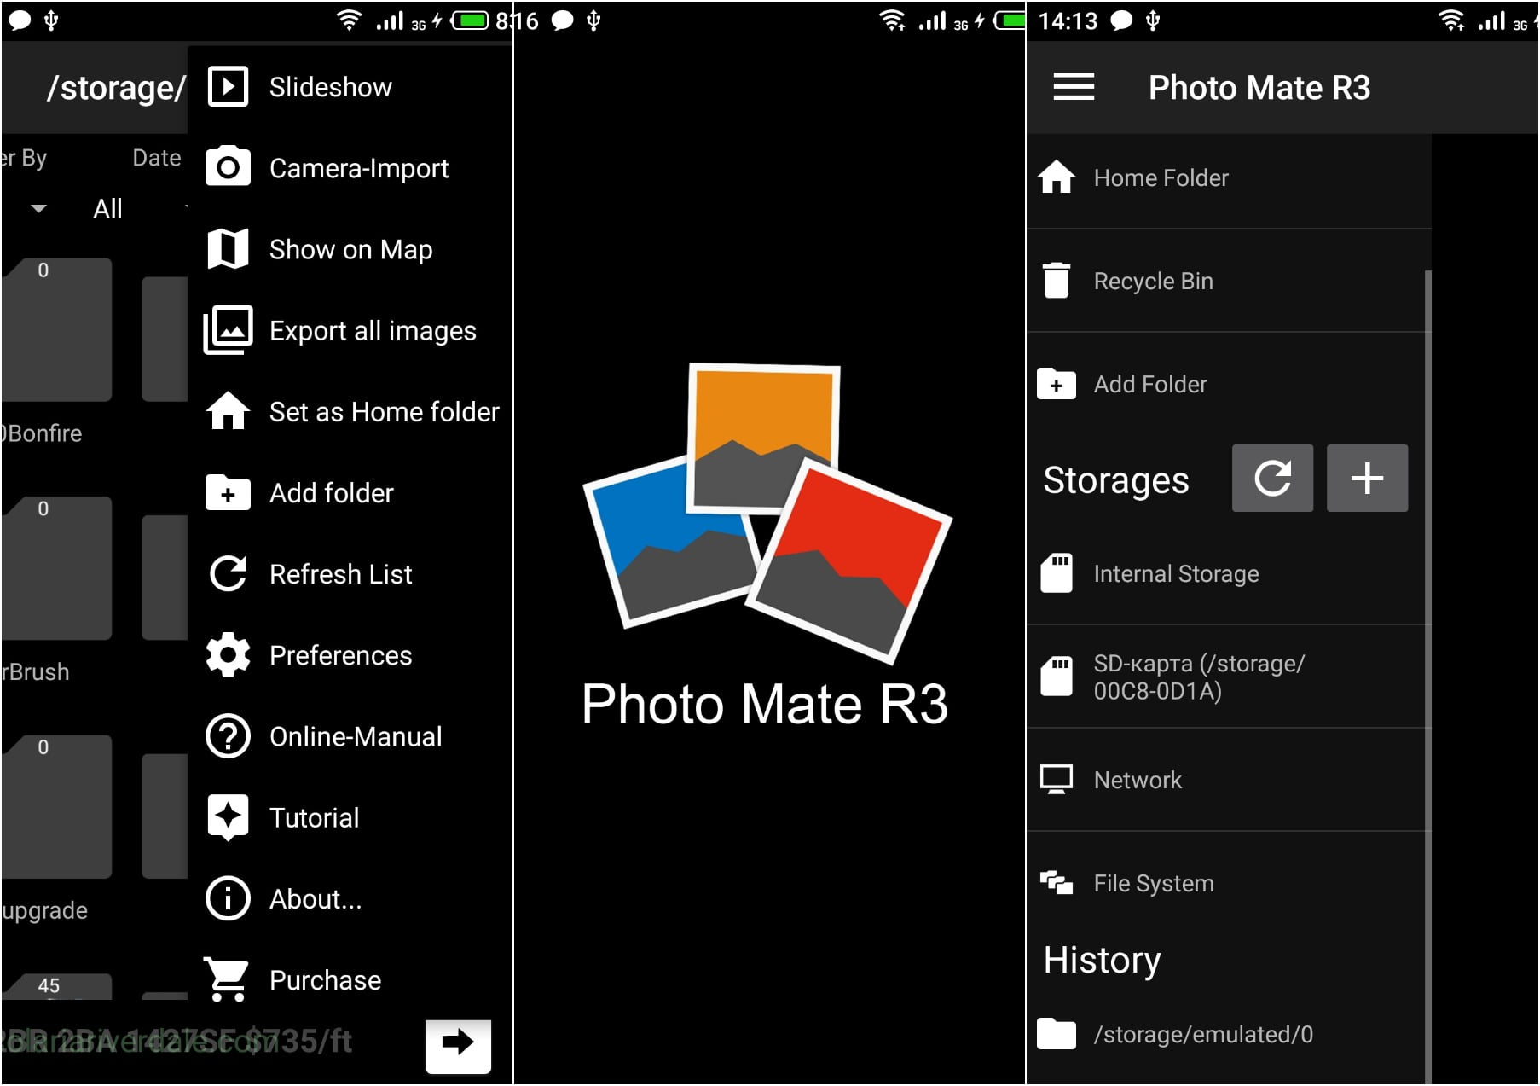Choose Refresh List menu entry

(x=350, y=573)
